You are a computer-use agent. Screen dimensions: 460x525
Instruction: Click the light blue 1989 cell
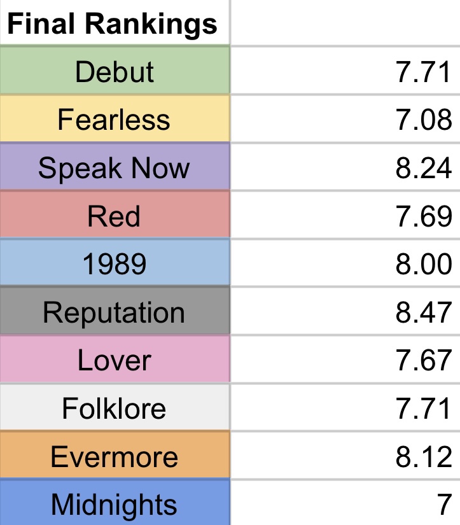pyautogui.click(x=115, y=264)
